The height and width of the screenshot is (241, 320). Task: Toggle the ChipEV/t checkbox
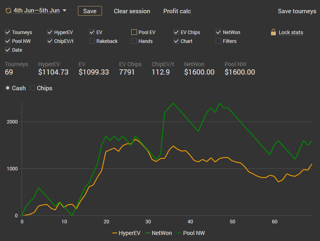[50, 41]
